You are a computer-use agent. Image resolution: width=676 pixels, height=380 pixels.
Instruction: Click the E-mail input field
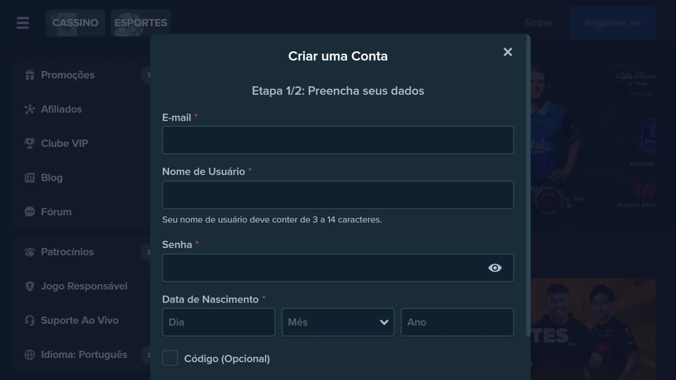point(338,140)
